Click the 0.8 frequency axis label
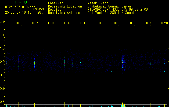The image size is (169, 107). pos(2,75)
